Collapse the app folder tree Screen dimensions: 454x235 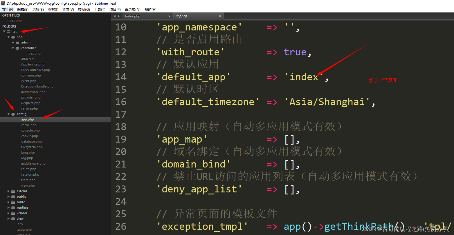8,37
